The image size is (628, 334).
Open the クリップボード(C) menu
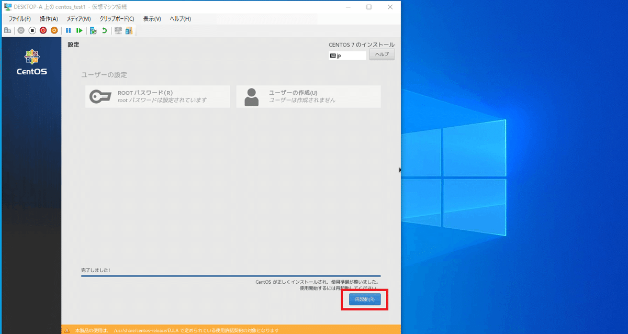[x=117, y=19]
